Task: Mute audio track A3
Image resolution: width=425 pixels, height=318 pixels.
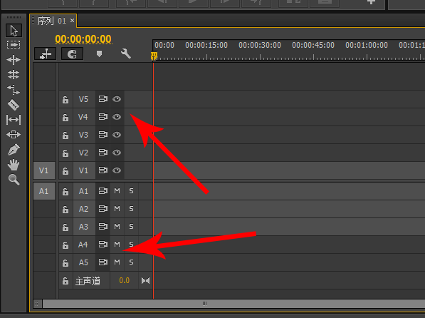Action: click(117, 227)
